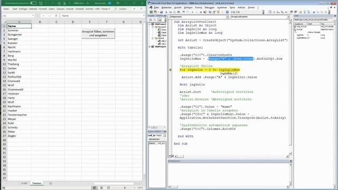338x190 pixels.
Task: Click the Run Sub play icon in VBA
Action: click(x=192, y=12)
